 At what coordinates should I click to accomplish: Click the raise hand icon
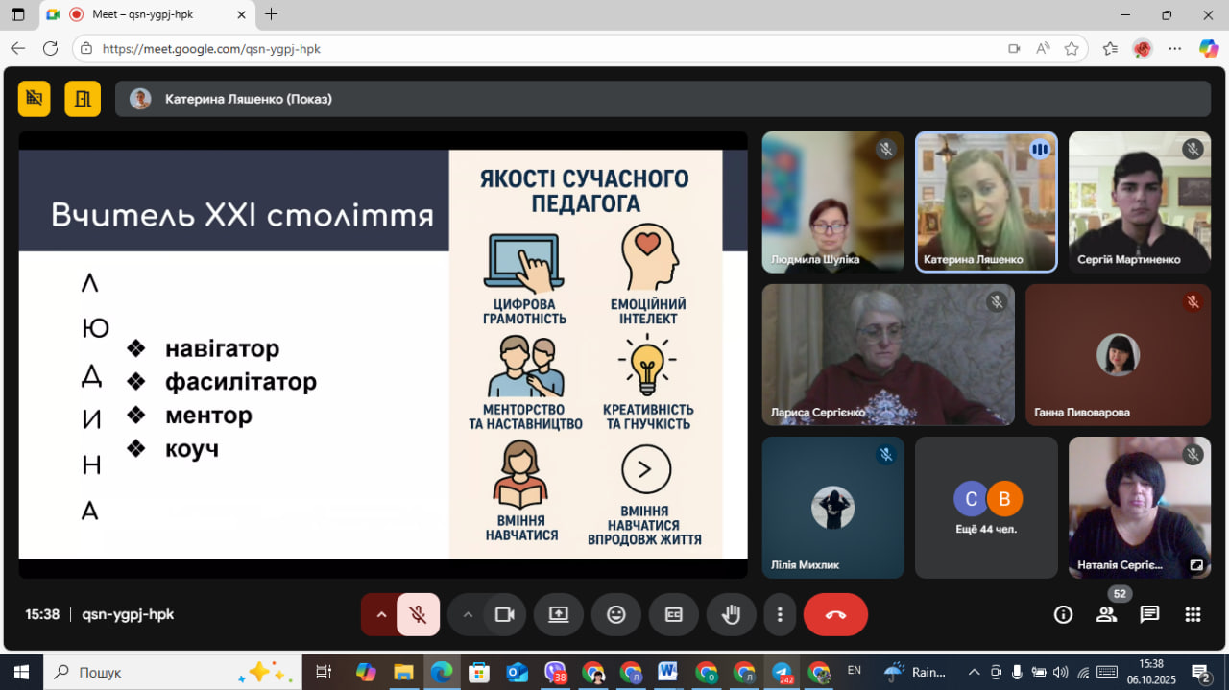[732, 615]
